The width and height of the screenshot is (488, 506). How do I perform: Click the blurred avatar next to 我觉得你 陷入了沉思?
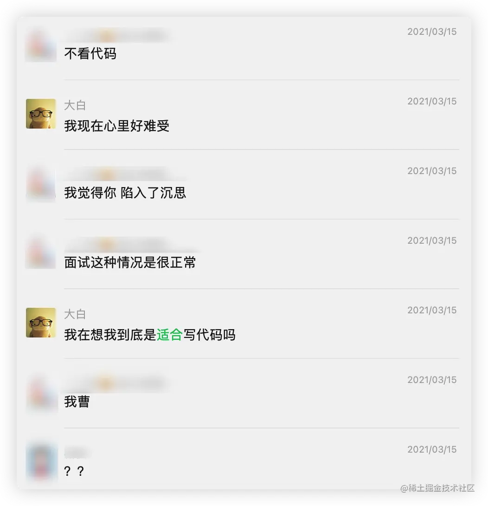point(41,184)
